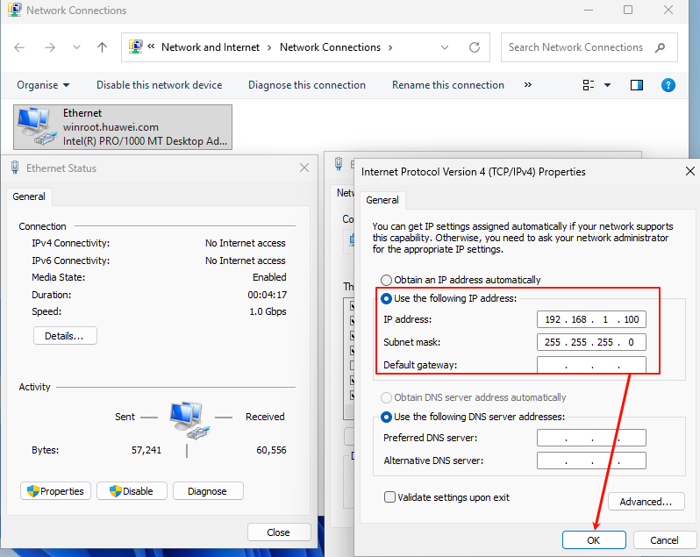Screen dimensions: 700x557
Task: Close the Ethernet Status dialog with X
Action: (x=304, y=168)
